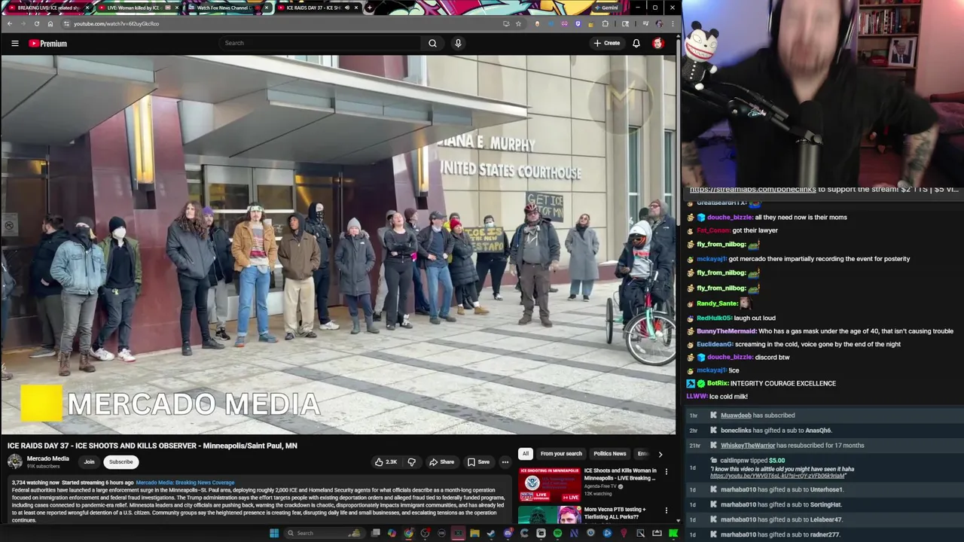Select the 'From your search' chip
This screenshot has width=964, height=542.
(x=561, y=454)
